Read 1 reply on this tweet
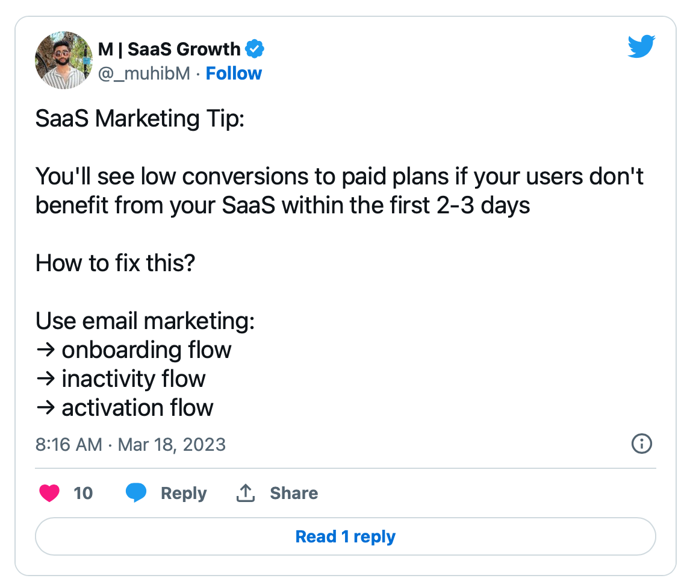The image size is (690, 587). coord(346,536)
